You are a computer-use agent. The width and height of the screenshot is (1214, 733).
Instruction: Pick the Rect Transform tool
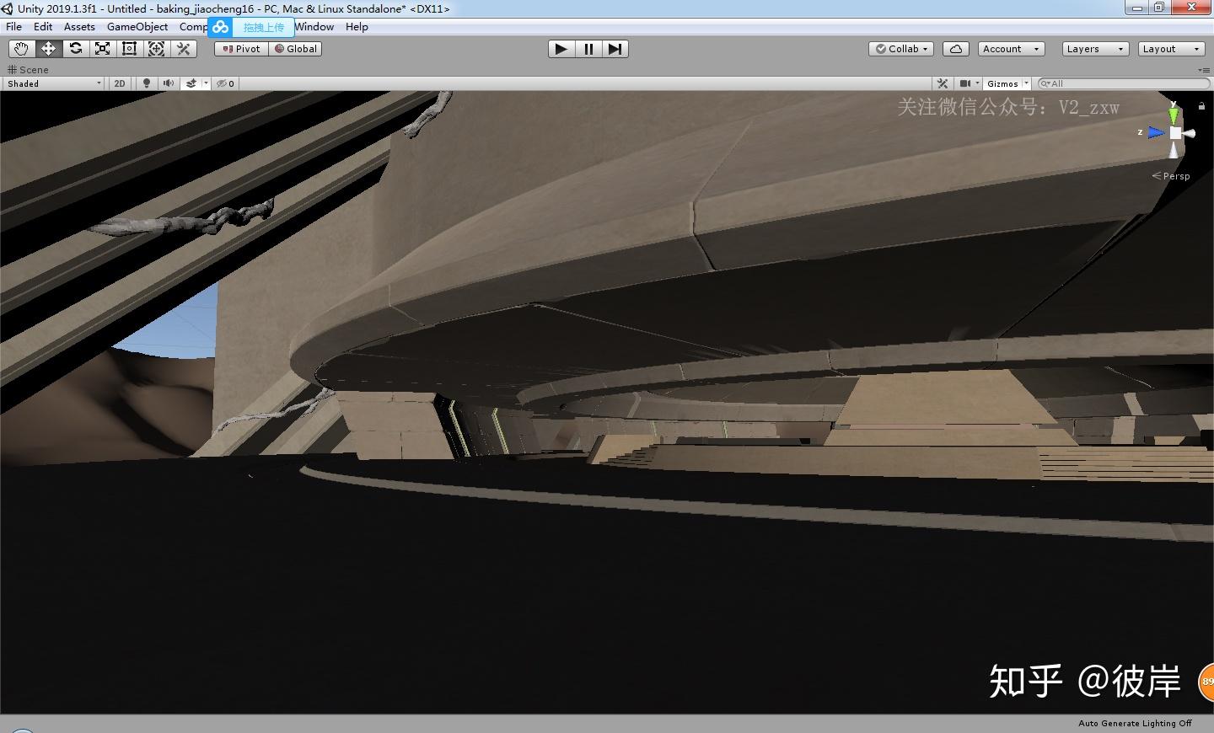129,49
